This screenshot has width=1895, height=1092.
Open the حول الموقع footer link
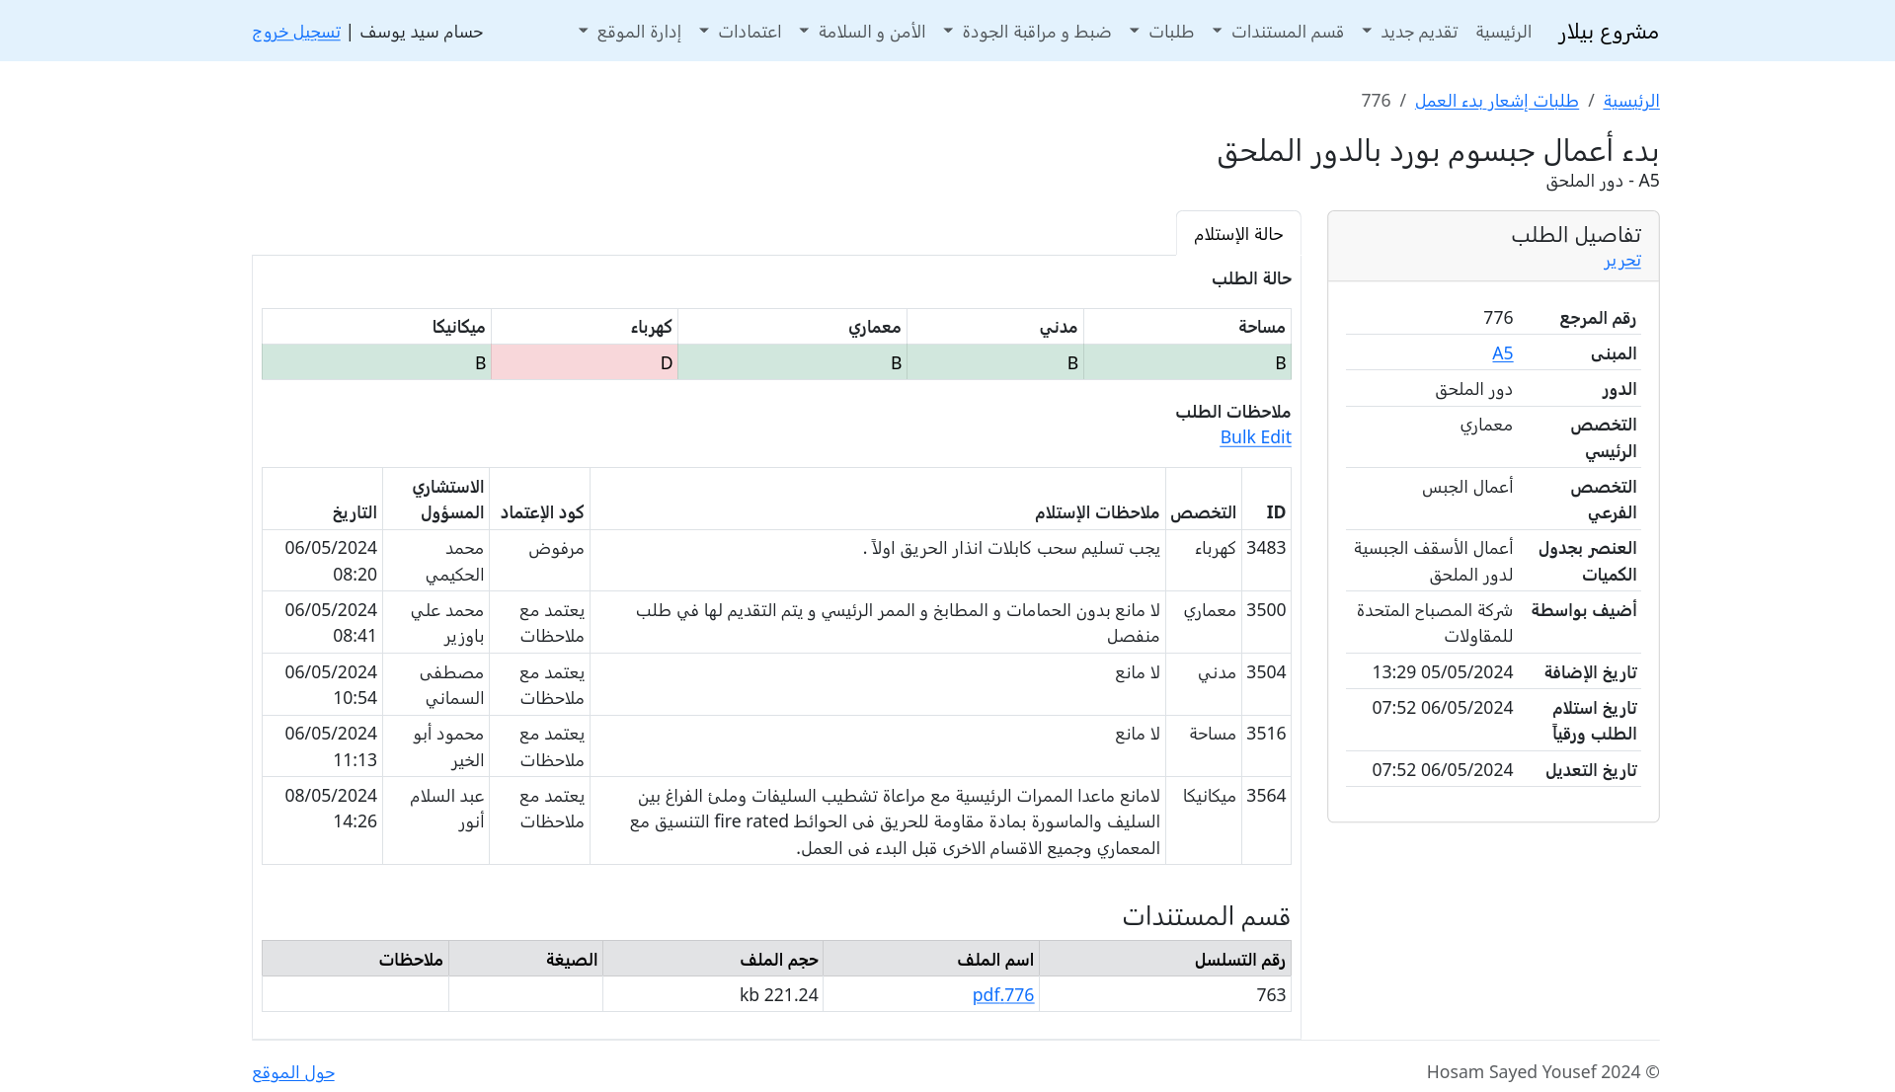tap(293, 1072)
